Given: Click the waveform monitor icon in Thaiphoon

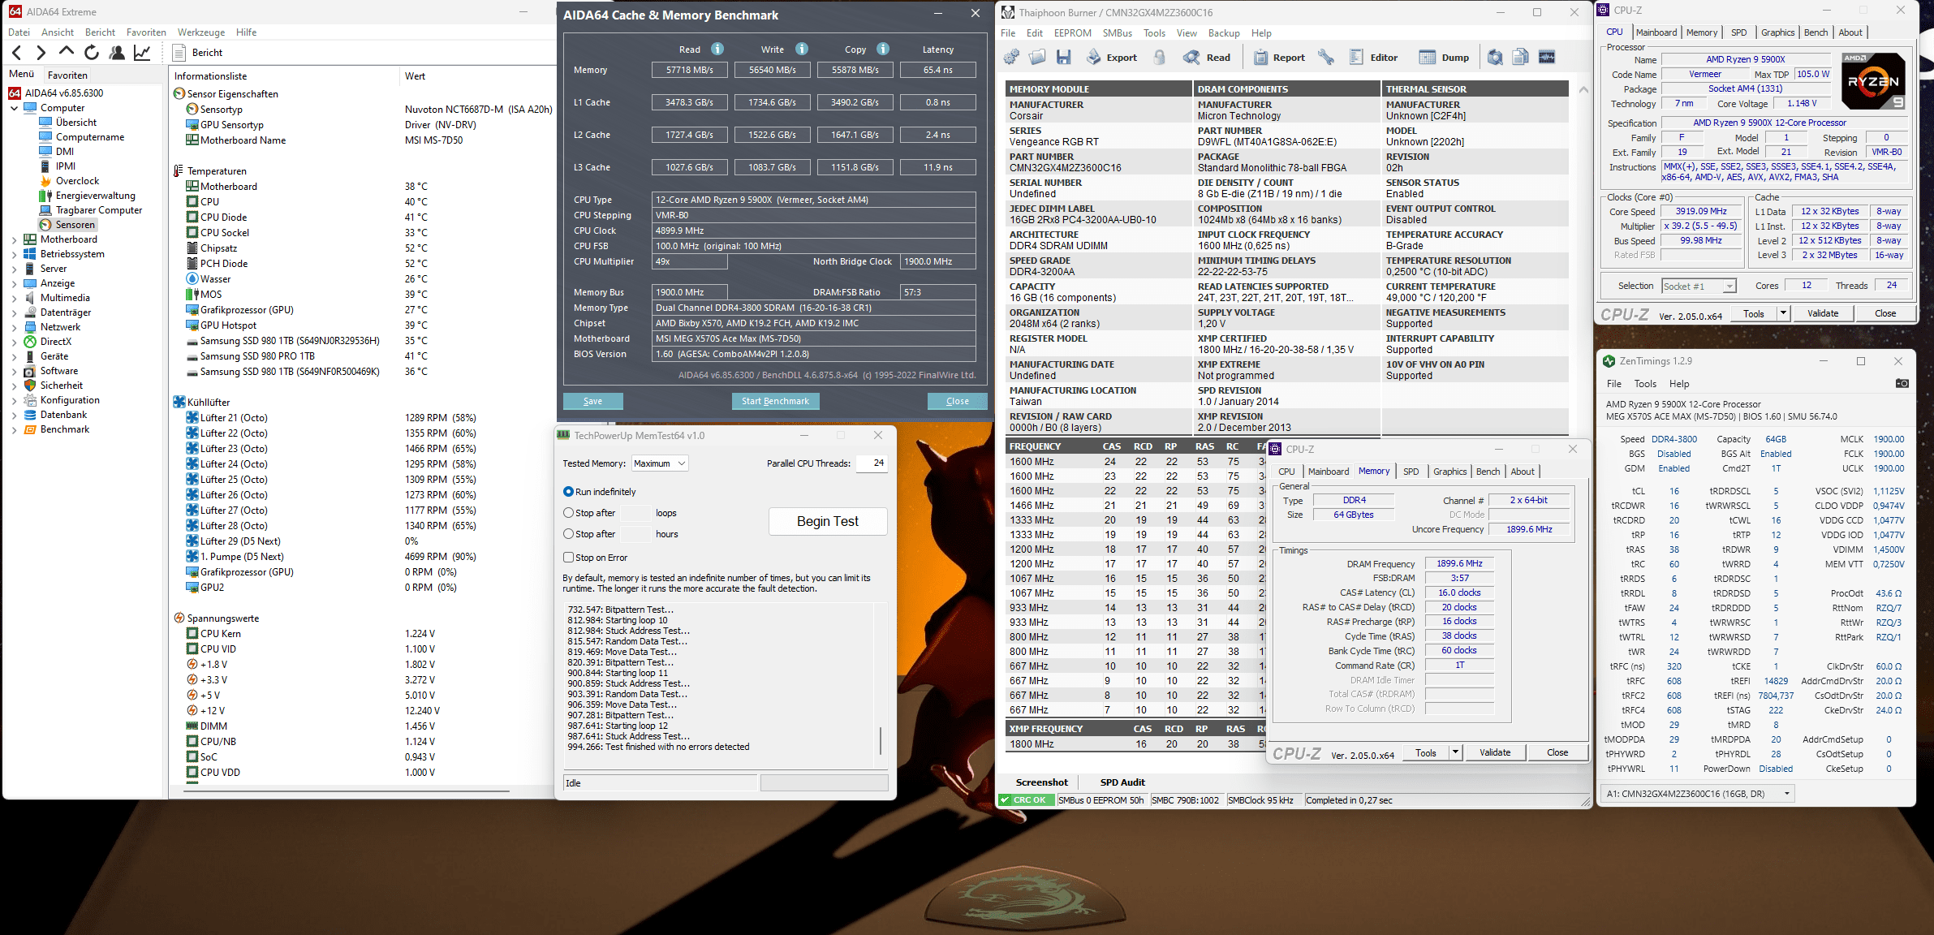Looking at the screenshot, I should (1547, 57).
